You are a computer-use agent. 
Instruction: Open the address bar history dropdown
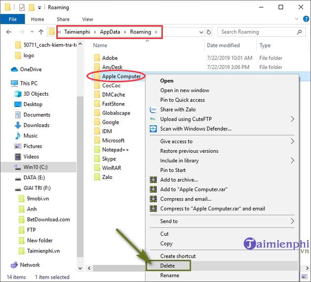point(201,32)
